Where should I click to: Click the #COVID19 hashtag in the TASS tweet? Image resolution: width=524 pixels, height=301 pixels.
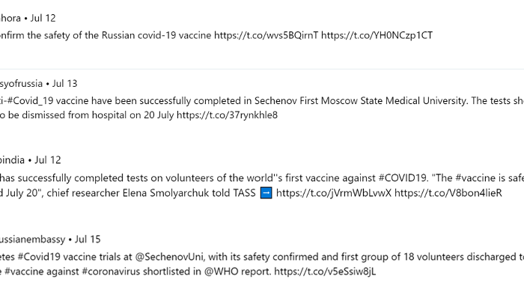pyautogui.click(x=403, y=178)
